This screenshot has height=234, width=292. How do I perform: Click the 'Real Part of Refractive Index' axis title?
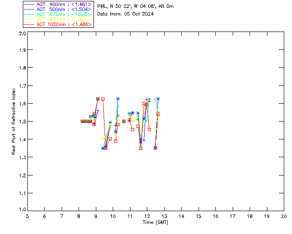pyautogui.click(x=14, y=121)
